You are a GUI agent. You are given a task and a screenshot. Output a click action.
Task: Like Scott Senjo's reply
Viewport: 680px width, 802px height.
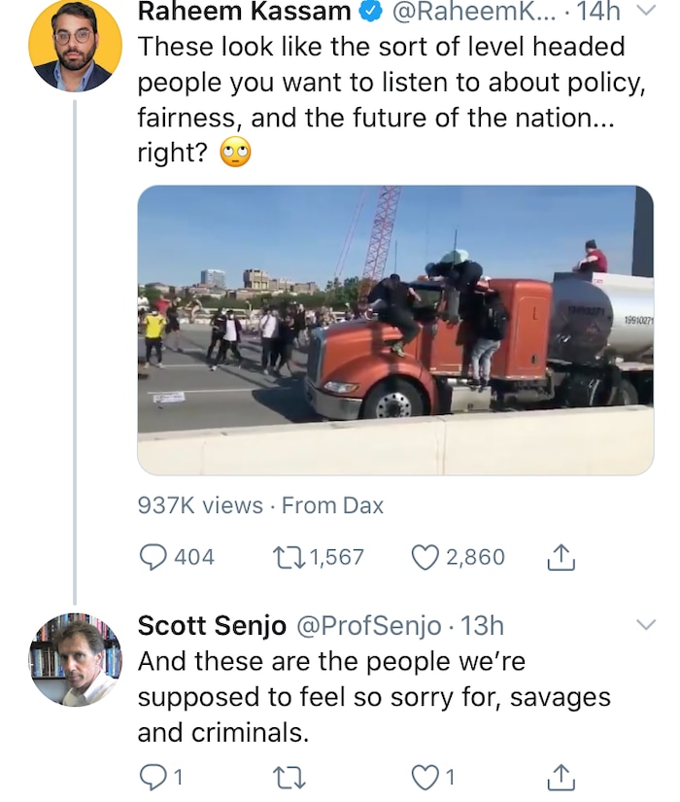click(x=425, y=776)
